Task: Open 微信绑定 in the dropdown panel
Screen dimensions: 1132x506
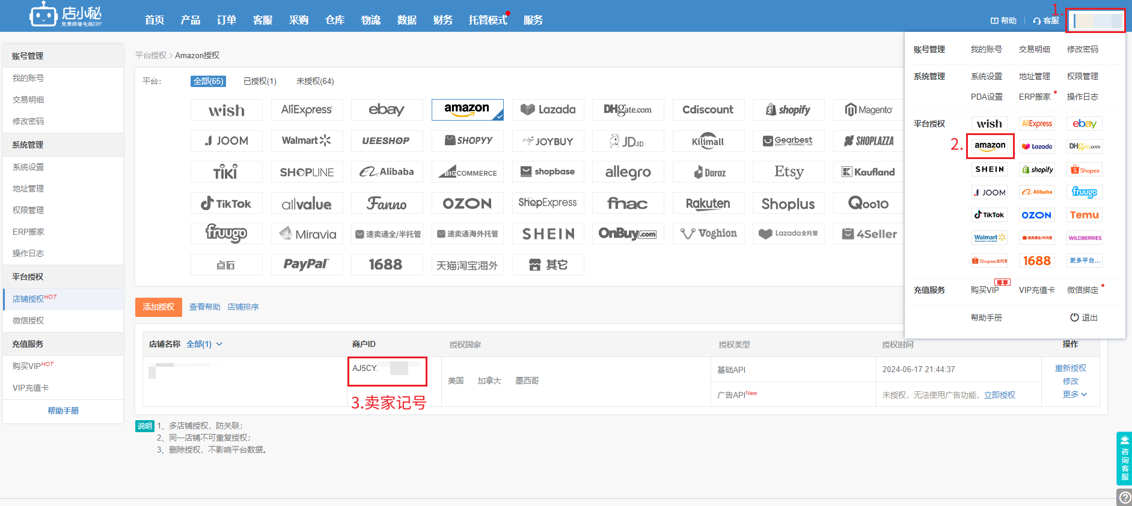Action: (x=1083, y=290)
